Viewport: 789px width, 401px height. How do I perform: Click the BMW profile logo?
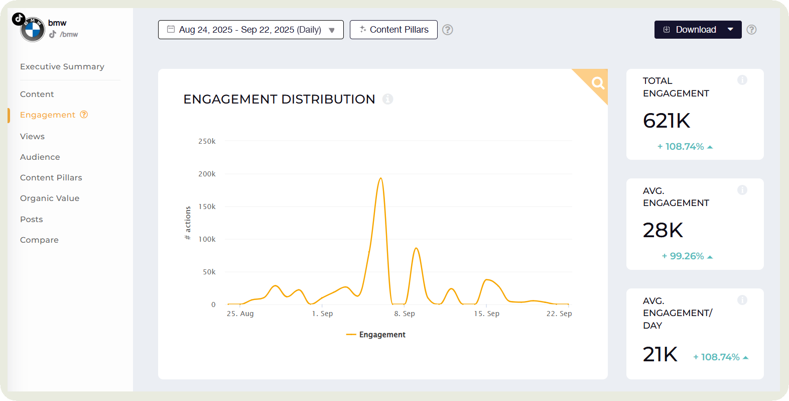(32, 30)
